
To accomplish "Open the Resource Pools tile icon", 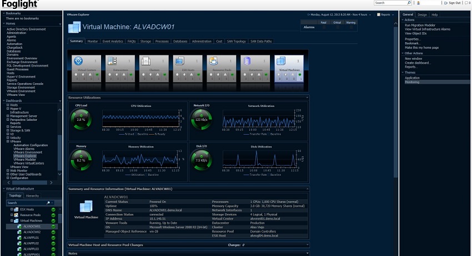I will point(213,61).
